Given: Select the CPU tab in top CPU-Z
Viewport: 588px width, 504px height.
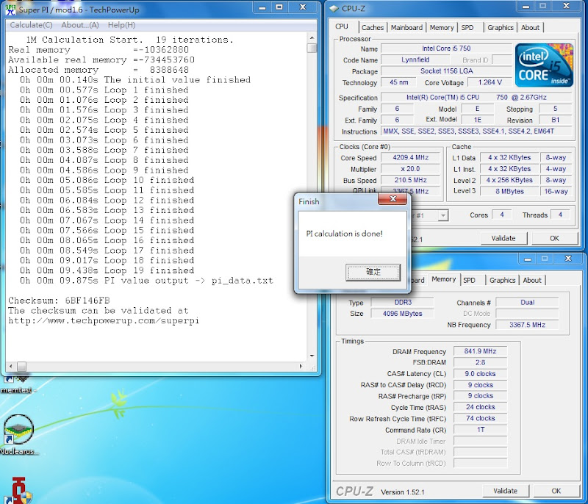Looking at the screenshot, I should [x=342, y=26].
